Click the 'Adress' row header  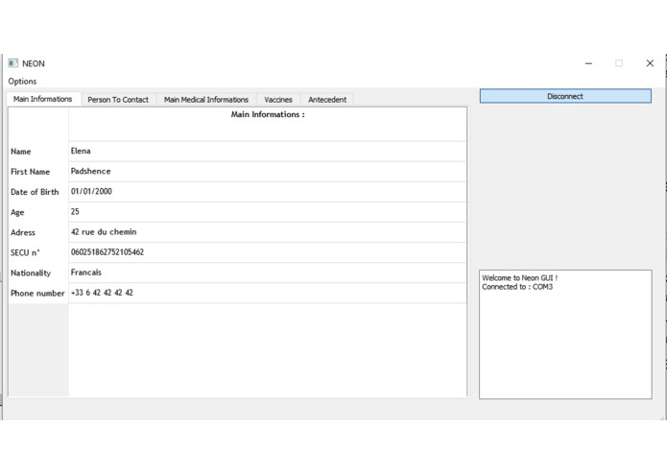(38, 232)
